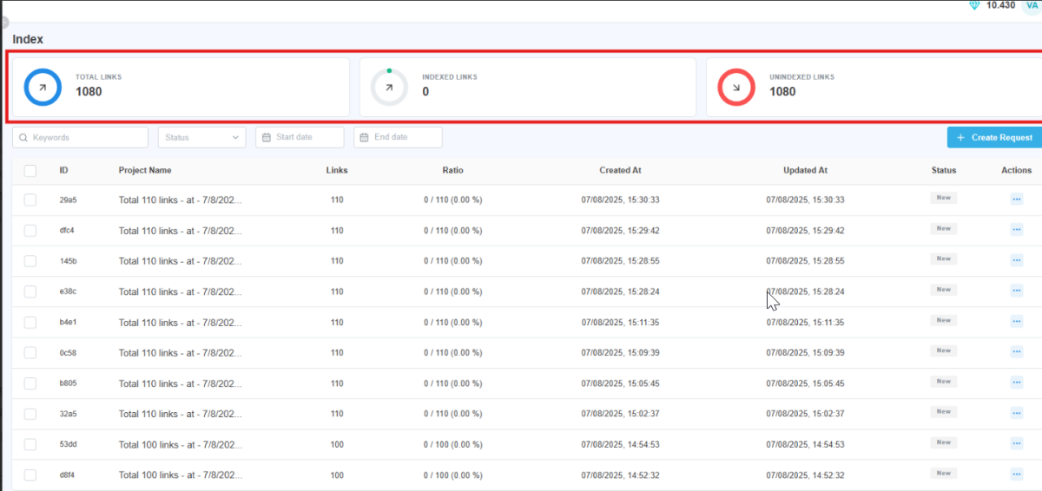The width and height of the screenshot is (1042, 491).
Task: Open actions menu for row 29a5
Action: point(1017,200)
